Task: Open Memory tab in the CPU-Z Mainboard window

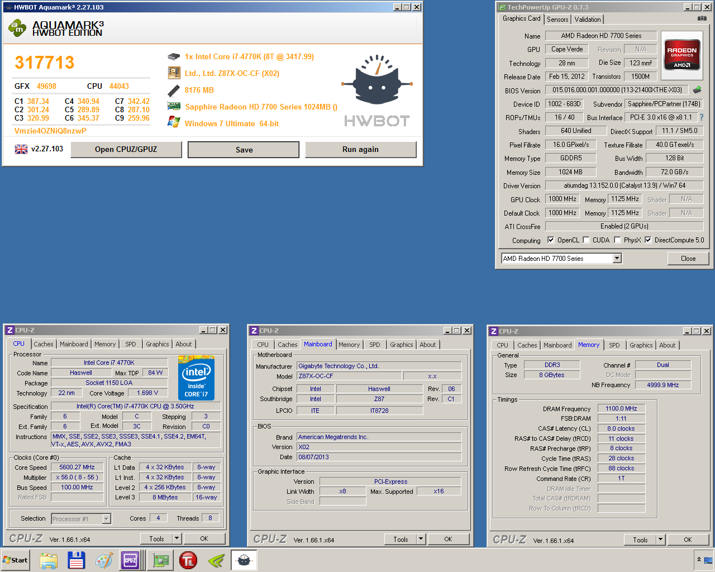Action: 349,345
